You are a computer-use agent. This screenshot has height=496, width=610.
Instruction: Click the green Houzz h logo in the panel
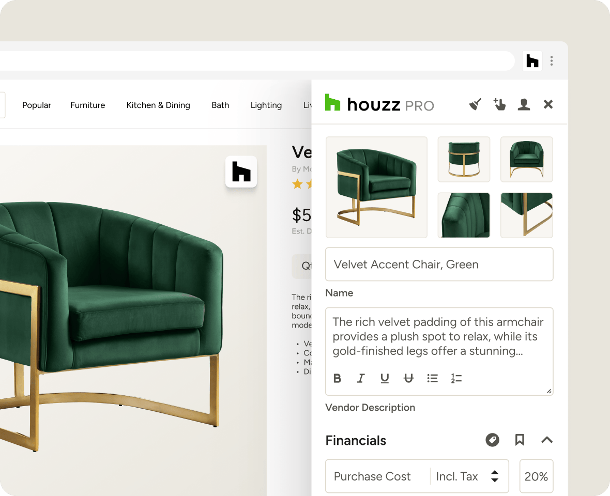pos(332,103)
